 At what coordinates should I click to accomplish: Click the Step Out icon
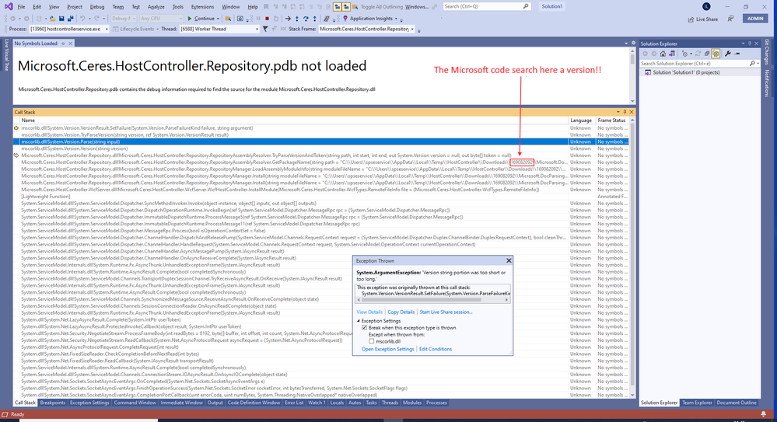click(x=315, y=19)
